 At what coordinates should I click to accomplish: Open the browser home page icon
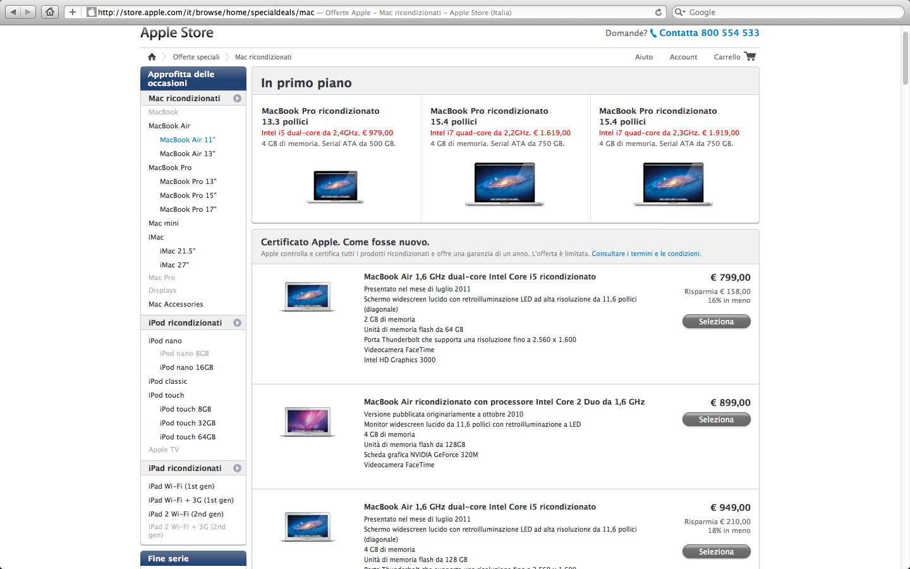50,12
